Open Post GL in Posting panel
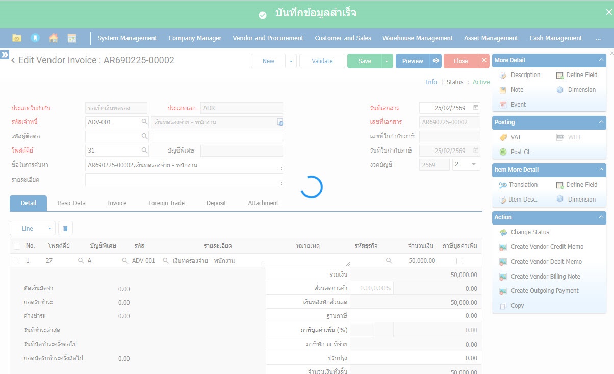This screenshot has height=374, width=614. click(x=520, y=152)
